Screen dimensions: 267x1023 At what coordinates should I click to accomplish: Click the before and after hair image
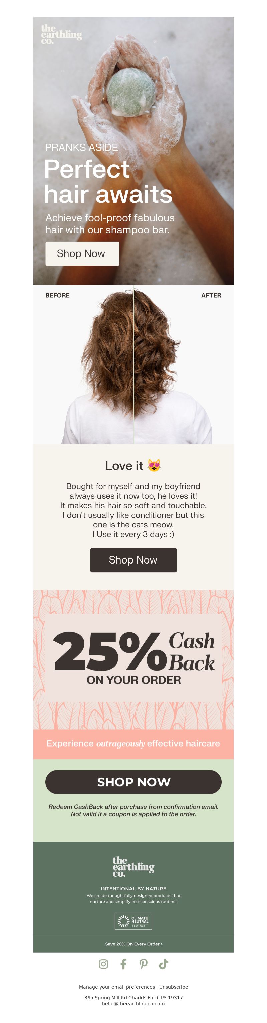(133, 365)
